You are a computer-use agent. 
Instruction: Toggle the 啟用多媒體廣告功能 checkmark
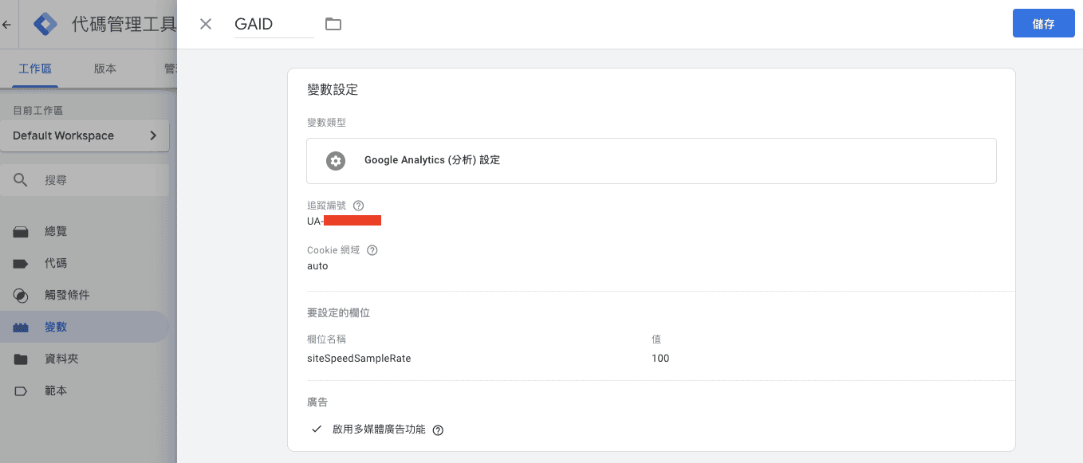pos(317,429)
